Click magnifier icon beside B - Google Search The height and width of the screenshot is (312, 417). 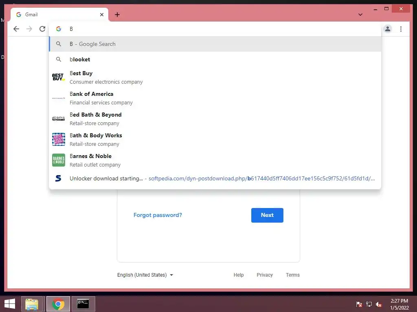[59, 44]
